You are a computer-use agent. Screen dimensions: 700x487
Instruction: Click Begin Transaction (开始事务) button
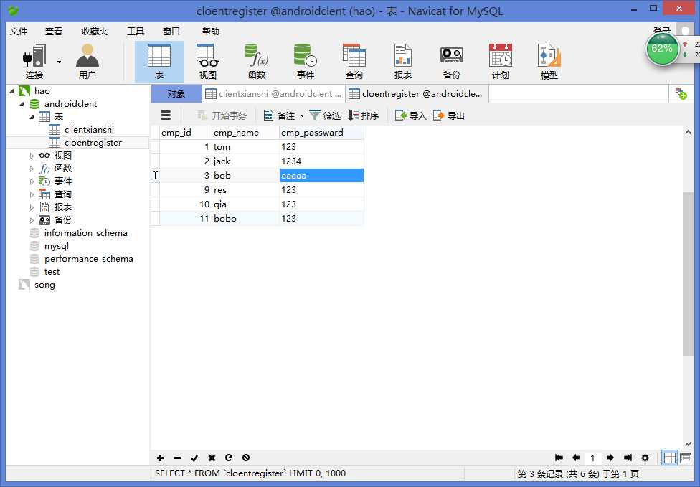[222, 116]
